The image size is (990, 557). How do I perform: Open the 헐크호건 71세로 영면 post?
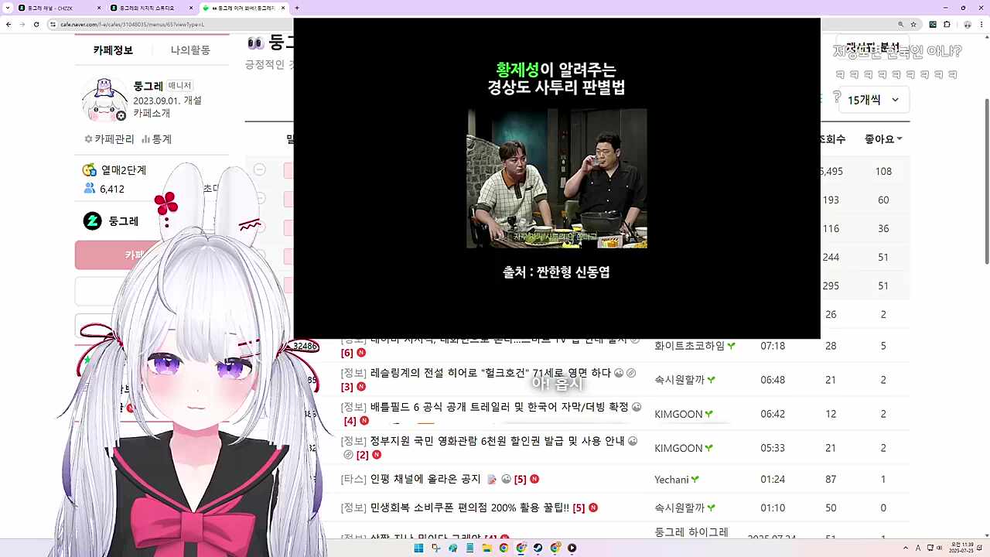(x=490, y=373)
